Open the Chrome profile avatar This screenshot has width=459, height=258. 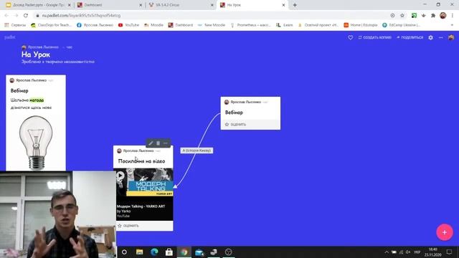pos(443,16)
